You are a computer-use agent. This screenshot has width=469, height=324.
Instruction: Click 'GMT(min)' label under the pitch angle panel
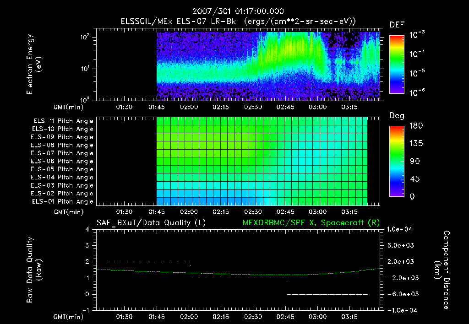(69, 212)
